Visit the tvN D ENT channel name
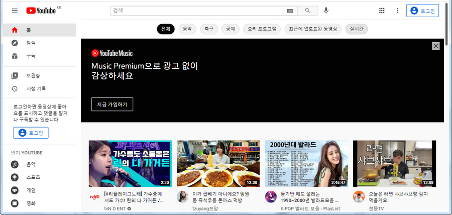 tap(115, 208)
